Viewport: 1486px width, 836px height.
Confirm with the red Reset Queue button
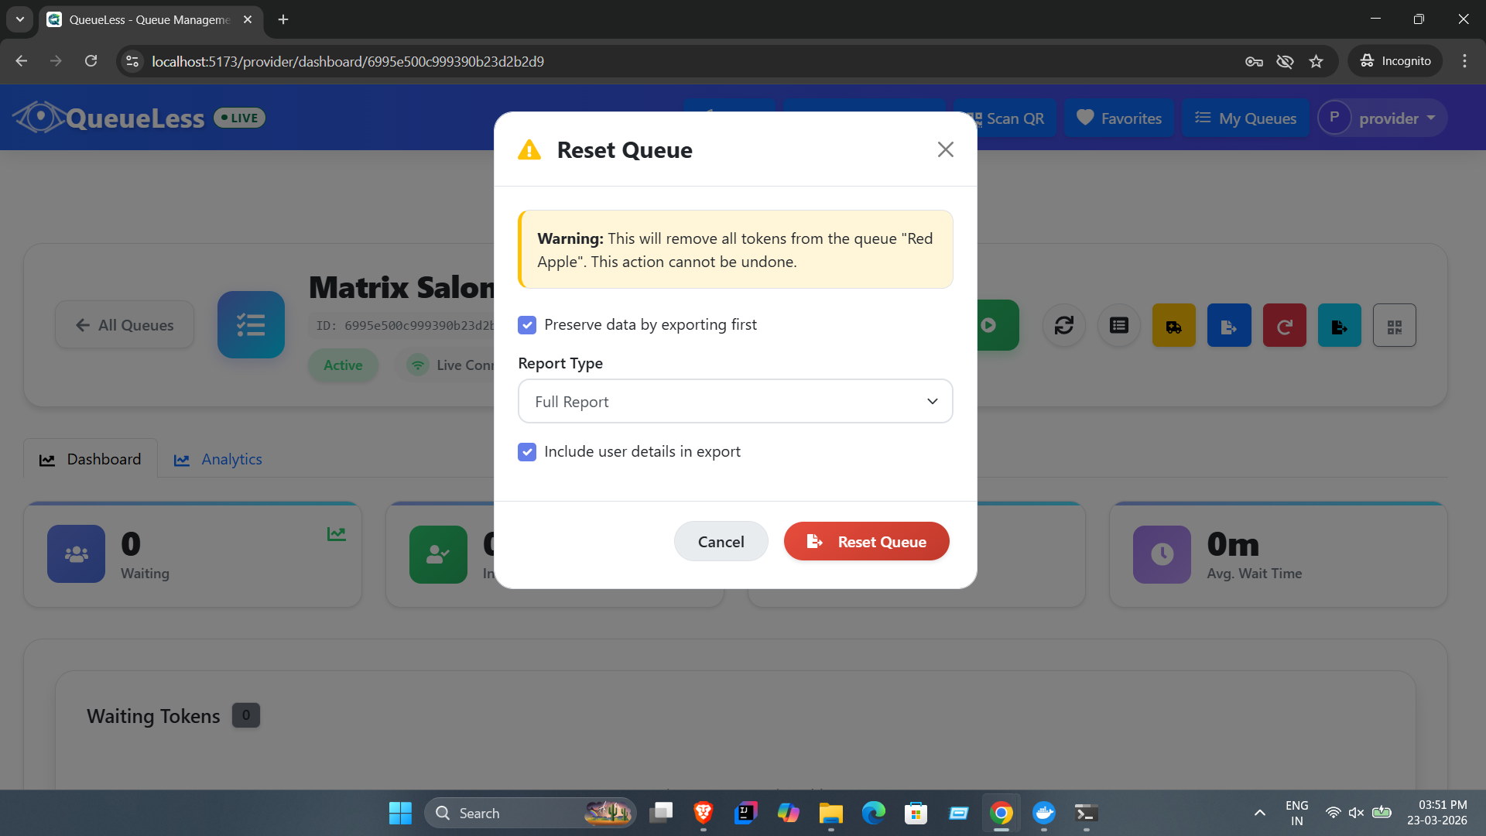click(x=866, y=542)
